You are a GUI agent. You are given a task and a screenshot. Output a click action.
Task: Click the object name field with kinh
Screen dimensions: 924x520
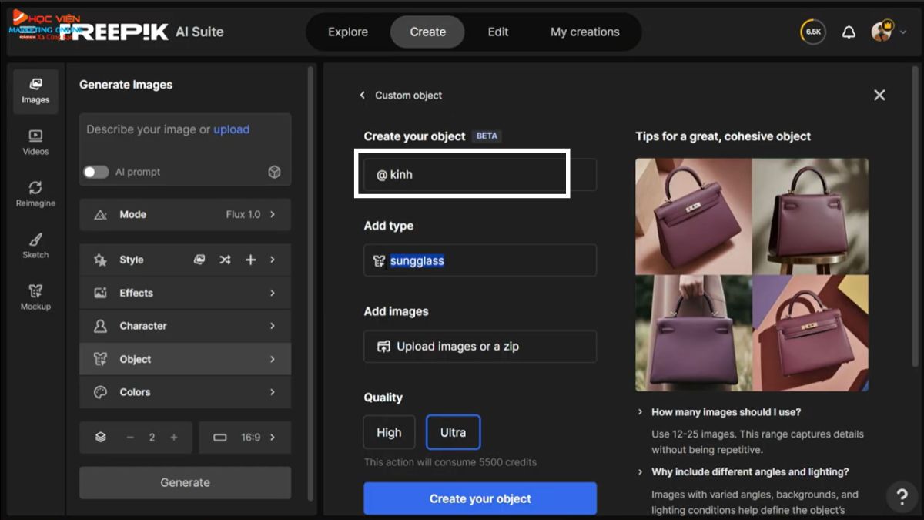click(x=480, y=175)
